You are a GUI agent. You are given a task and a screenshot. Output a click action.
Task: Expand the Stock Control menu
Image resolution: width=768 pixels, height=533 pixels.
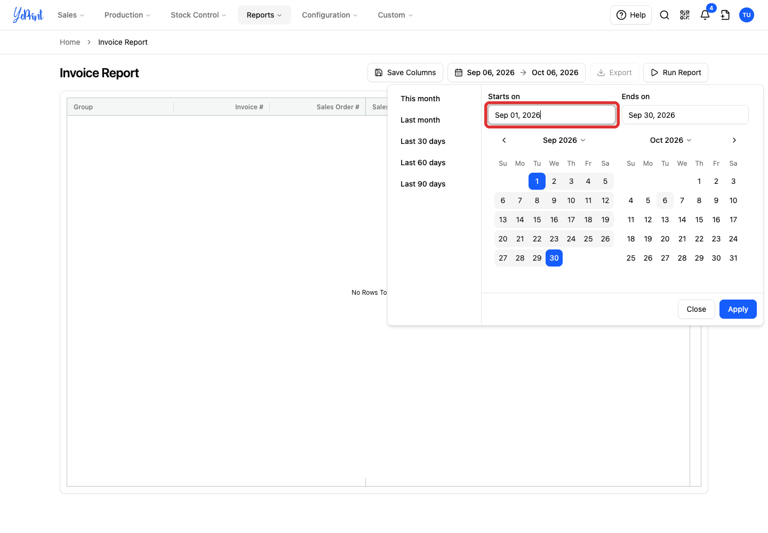pos(198,15)
